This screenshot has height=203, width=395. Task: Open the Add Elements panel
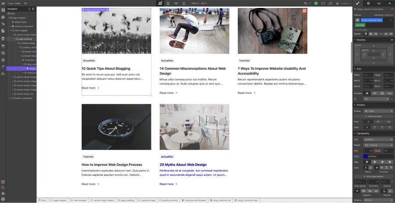(3, 11)
